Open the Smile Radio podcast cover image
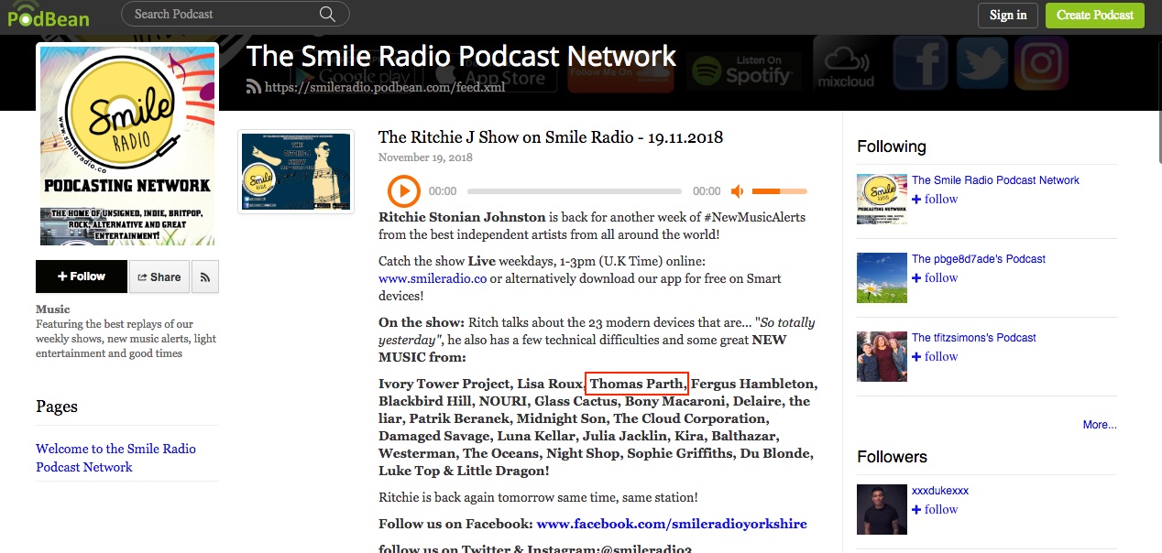The image size is (1162, 553). coord(127,146)
